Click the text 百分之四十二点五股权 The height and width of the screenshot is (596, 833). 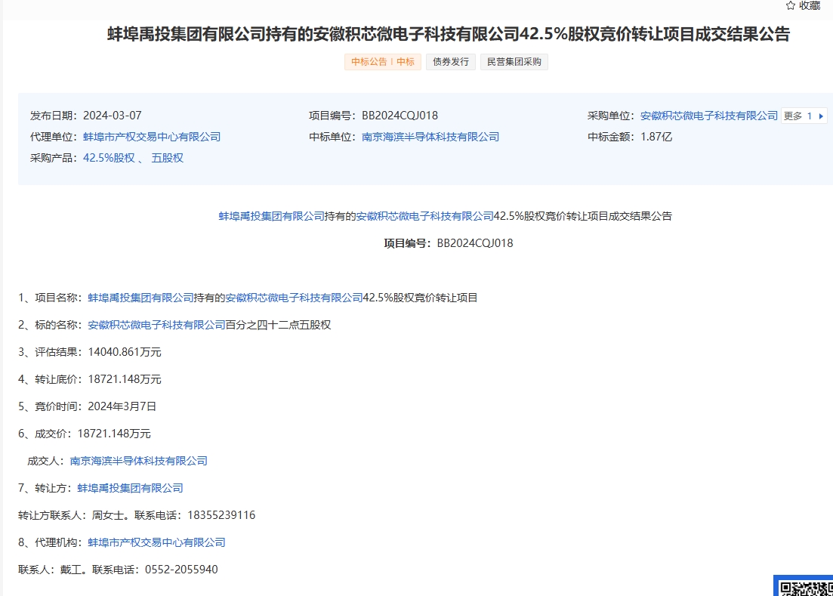tap(279, 325)
